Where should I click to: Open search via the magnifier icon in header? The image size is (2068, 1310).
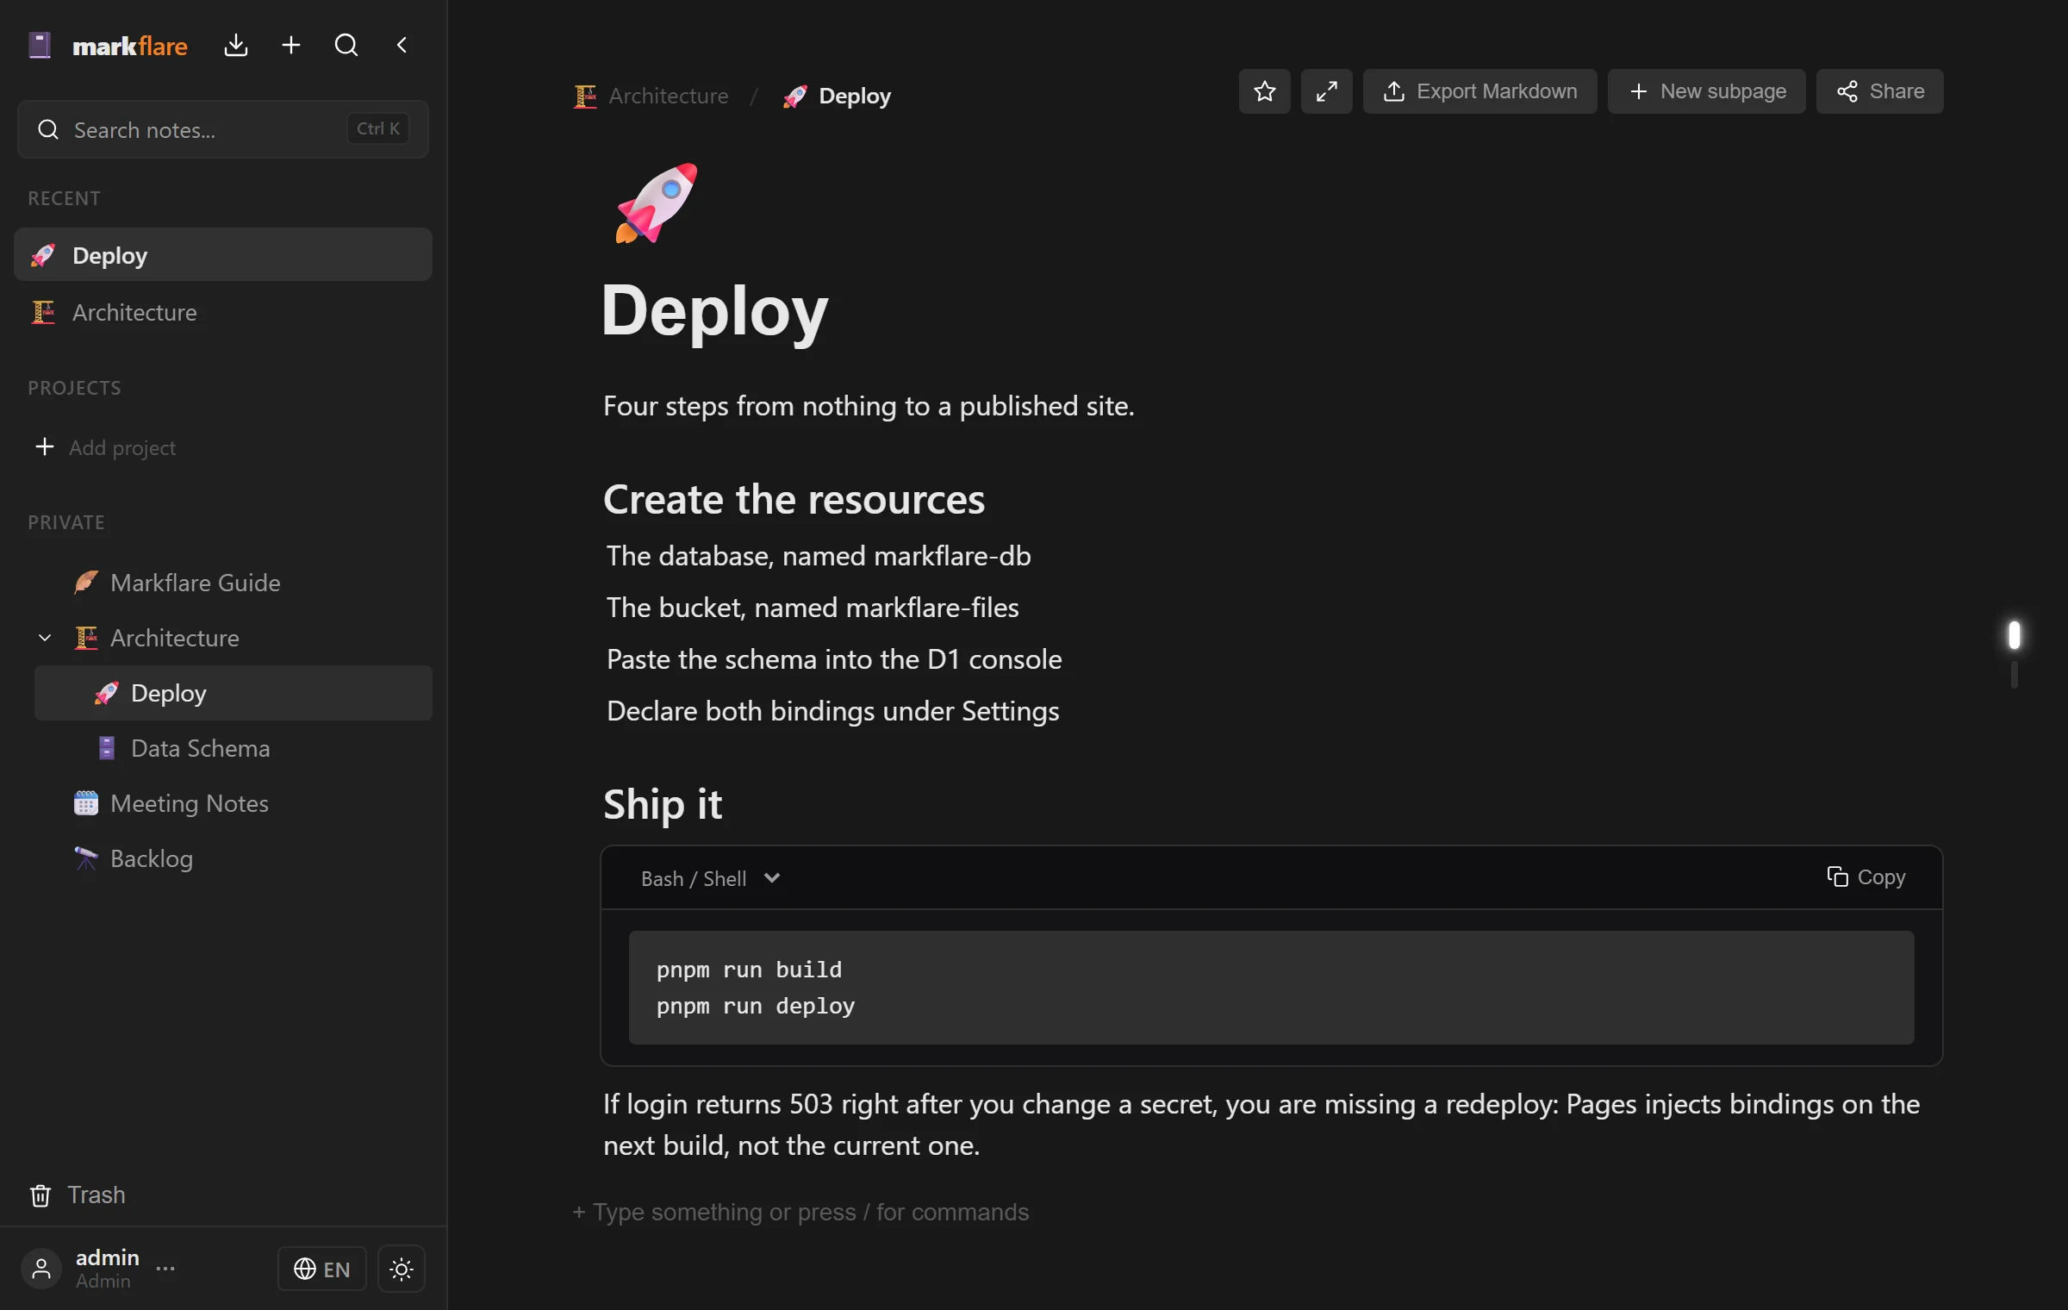click(346, 45)
